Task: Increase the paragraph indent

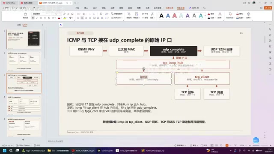Action: point(94,14)
